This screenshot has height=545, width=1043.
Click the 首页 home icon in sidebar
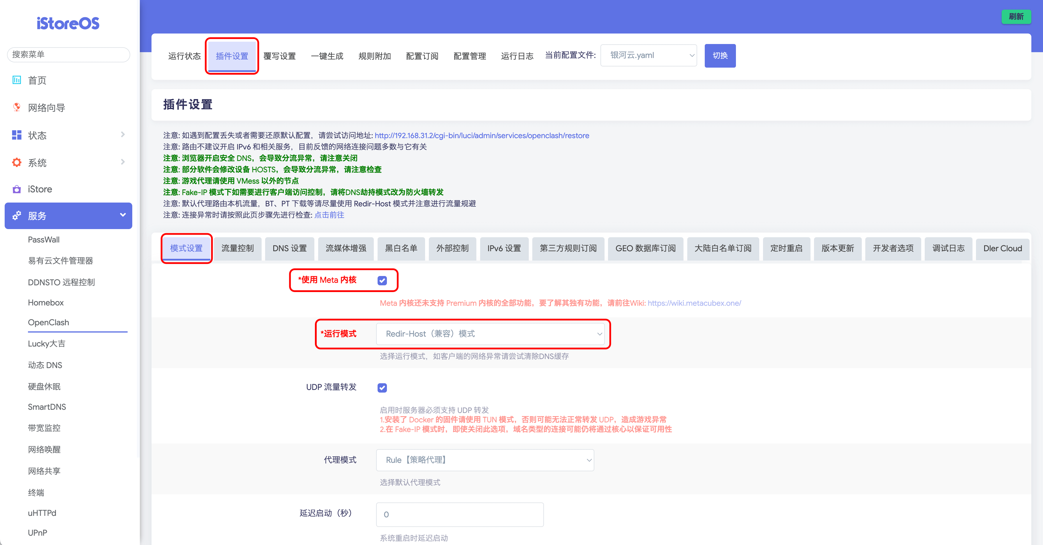coord(17,80)
